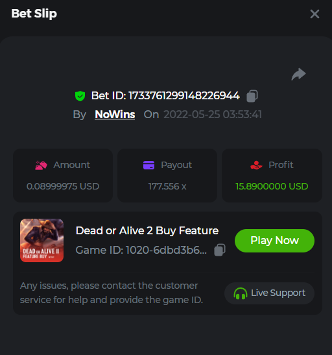The width and height of the screenshot is (332, 355).
Task: Click the Dead or Alive II thumbnail
Action: pyautogui.click(x=42, y=240)
